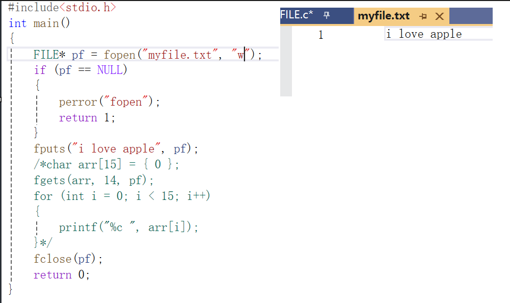Screen dimensions: 510x303
Task: Click the 'int main()' declaration
Action: pyautogui.click(x=39, y=23)
